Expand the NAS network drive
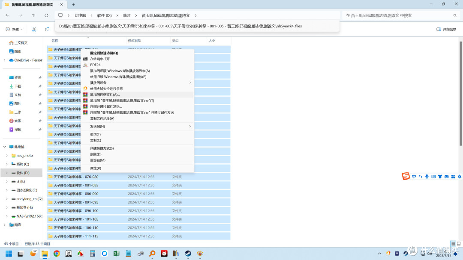 pos(7,216)
